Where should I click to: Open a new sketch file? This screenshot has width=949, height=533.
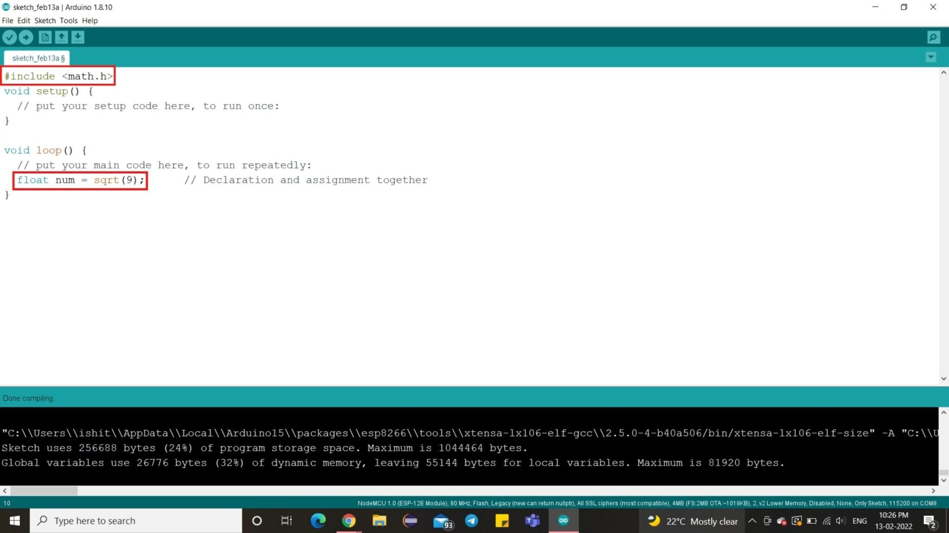coord(45,37)
